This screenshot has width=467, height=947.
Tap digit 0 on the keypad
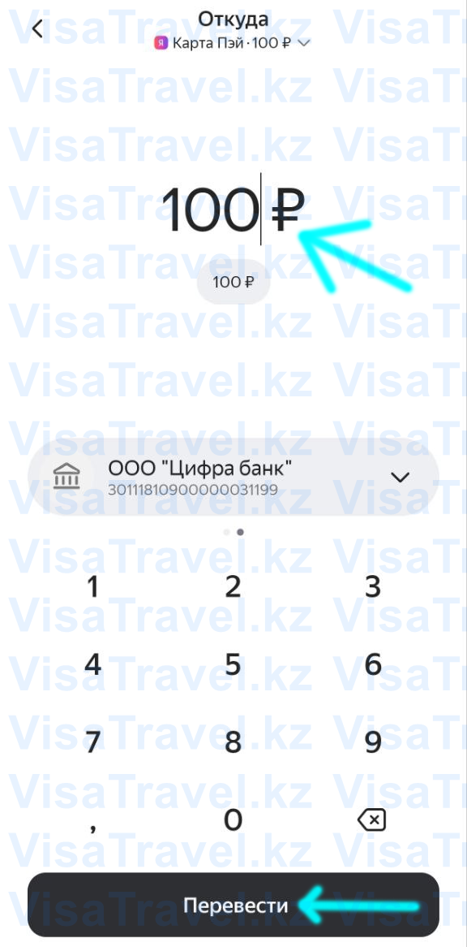coord(233,820)
